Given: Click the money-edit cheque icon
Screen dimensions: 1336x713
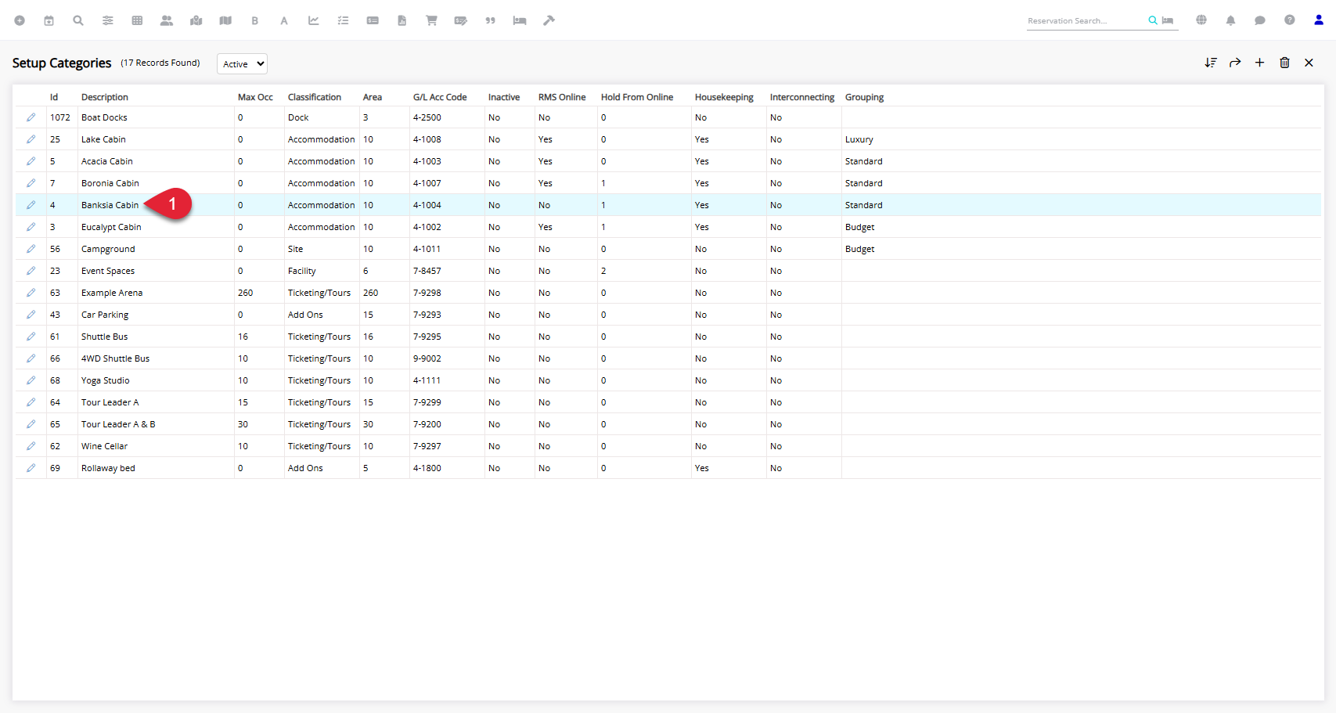Looking at the screenshot, I should coord(461,20).
